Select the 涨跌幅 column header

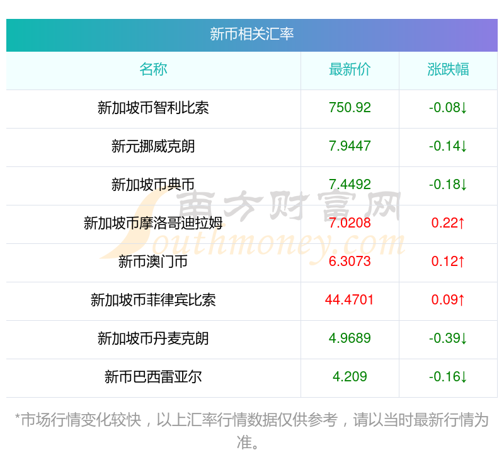[x=448, y=69]
